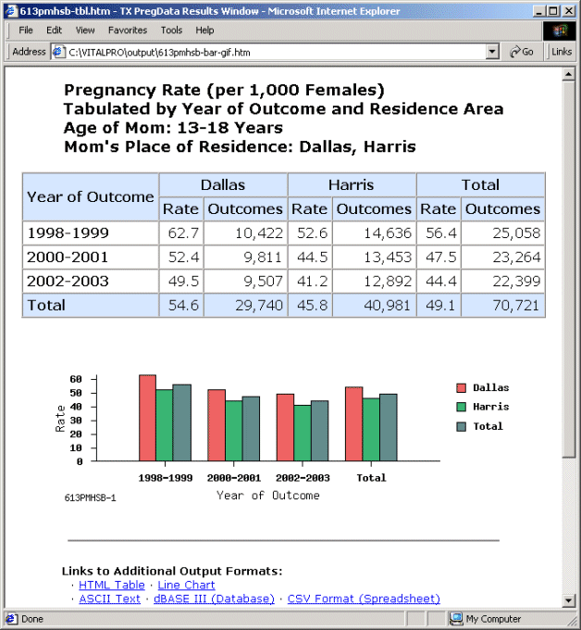
Task: Open the dBASE III (Database) link
Action: point(214,598)
